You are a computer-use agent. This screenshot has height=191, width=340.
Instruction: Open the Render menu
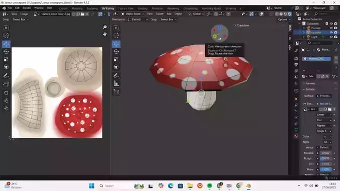click(x=27, y=8)
